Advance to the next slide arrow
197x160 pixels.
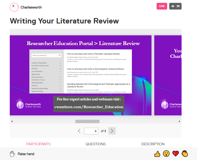point(112,131)
